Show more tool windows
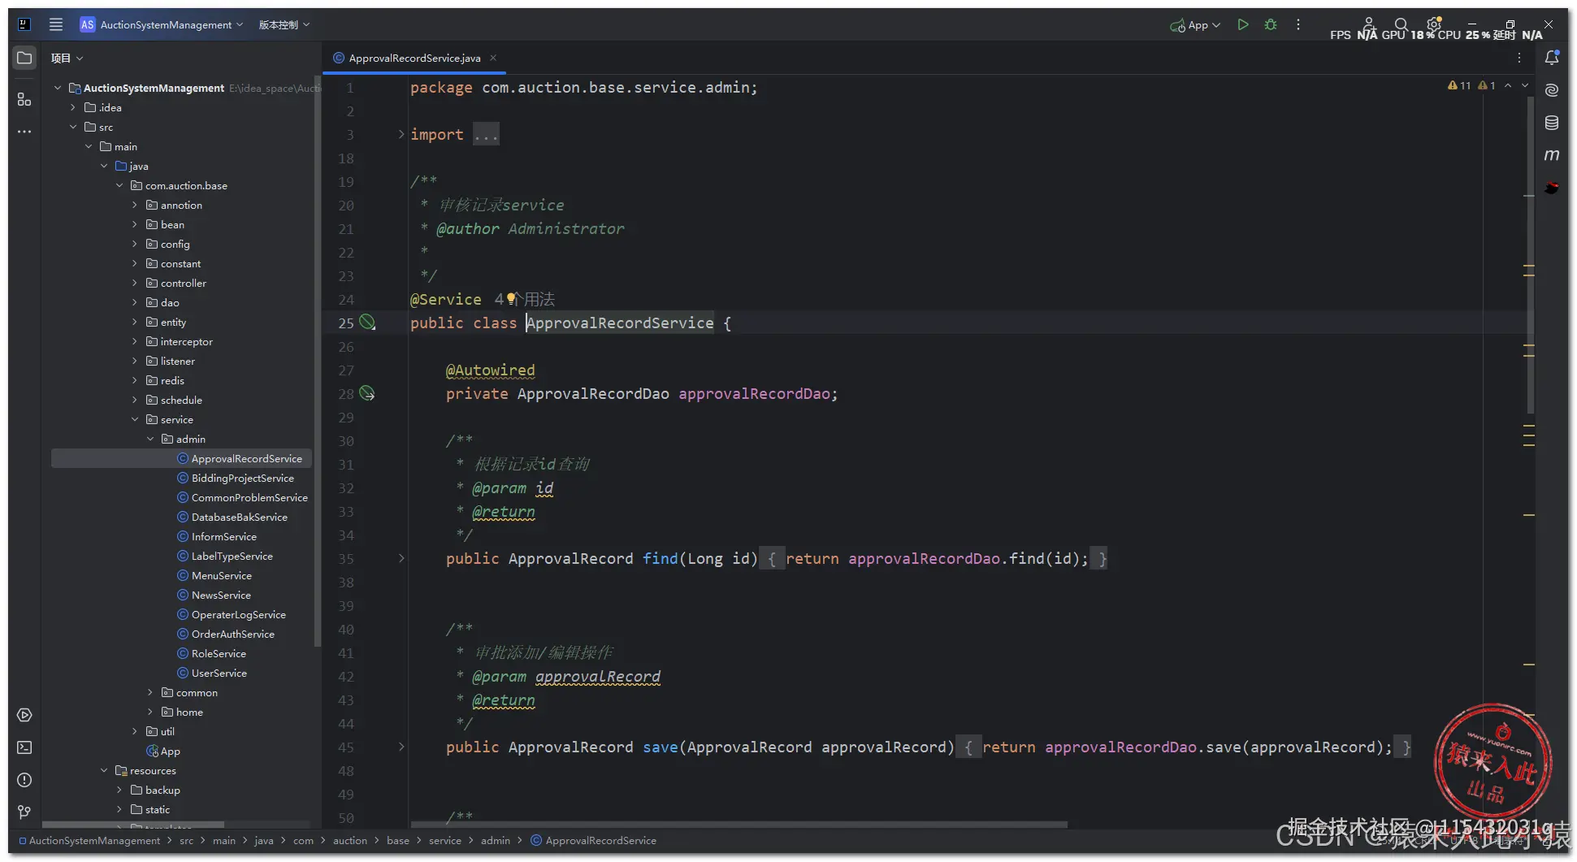 pos(24,132)
